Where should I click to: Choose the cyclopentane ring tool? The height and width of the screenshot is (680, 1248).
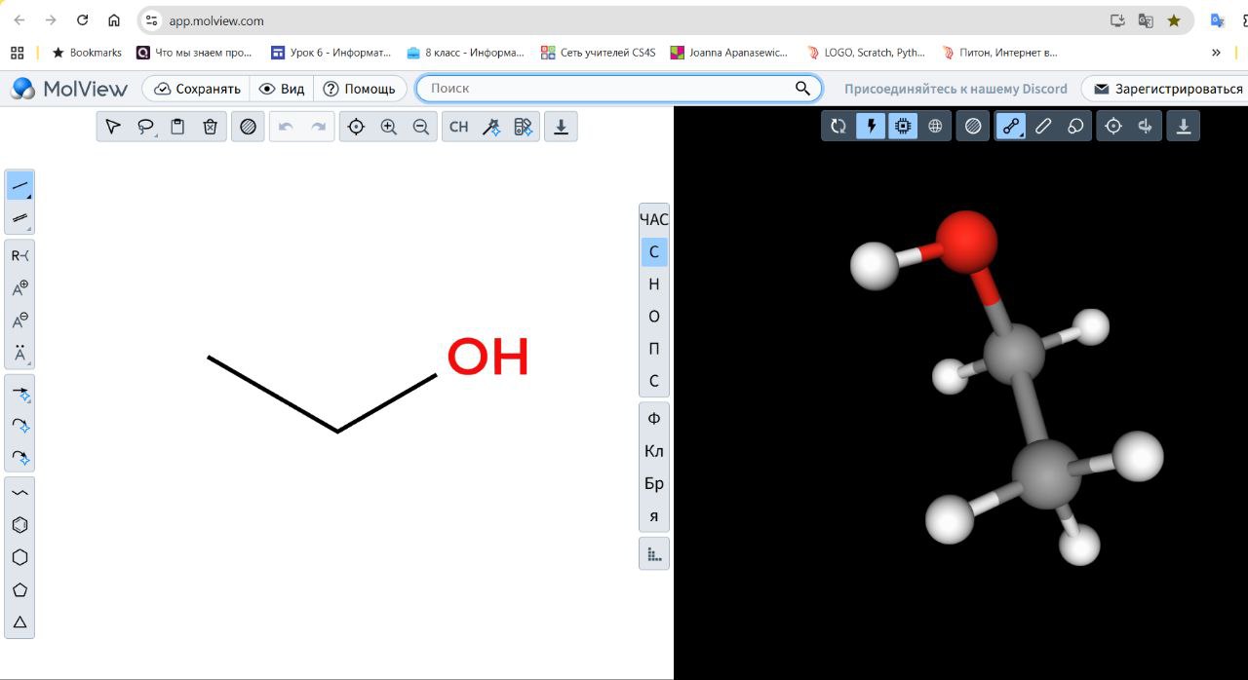click(x=19, y=589)
